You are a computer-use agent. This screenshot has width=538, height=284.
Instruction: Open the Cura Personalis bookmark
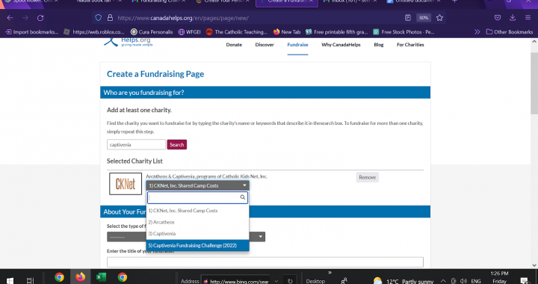coord(152,32)
